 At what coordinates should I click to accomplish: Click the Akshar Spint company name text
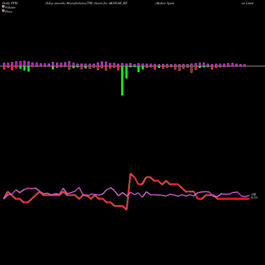click(x=164, y=3)
